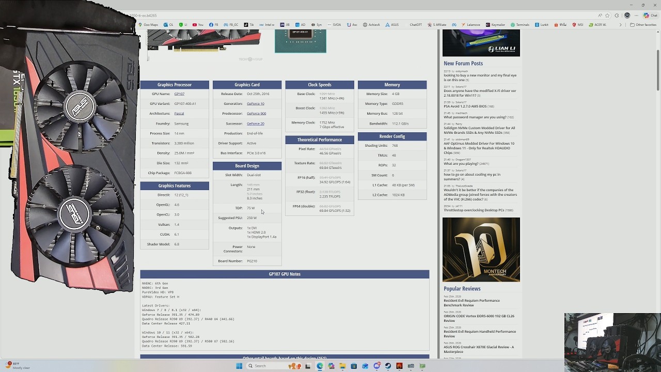The height and width of the screenshot is (372, 661).
Task: Open the AchievA bookmark
Action: (x=371, y=25)
